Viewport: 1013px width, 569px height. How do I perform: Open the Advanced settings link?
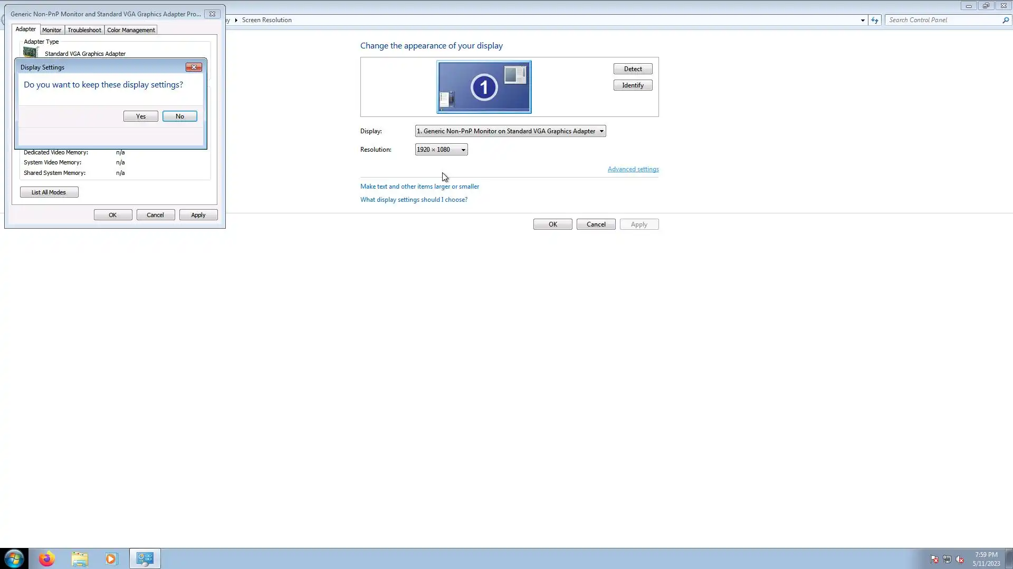click(633, 169)
